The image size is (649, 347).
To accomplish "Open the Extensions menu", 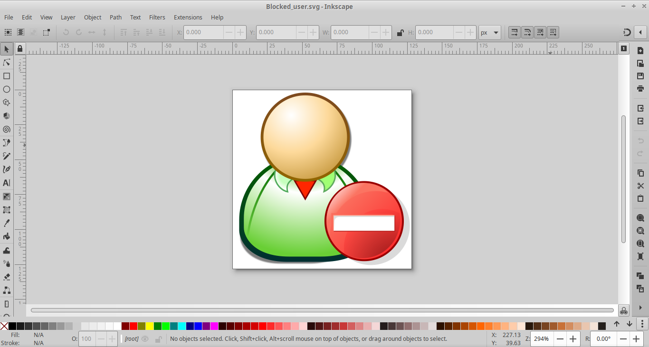I will point(188,17).
